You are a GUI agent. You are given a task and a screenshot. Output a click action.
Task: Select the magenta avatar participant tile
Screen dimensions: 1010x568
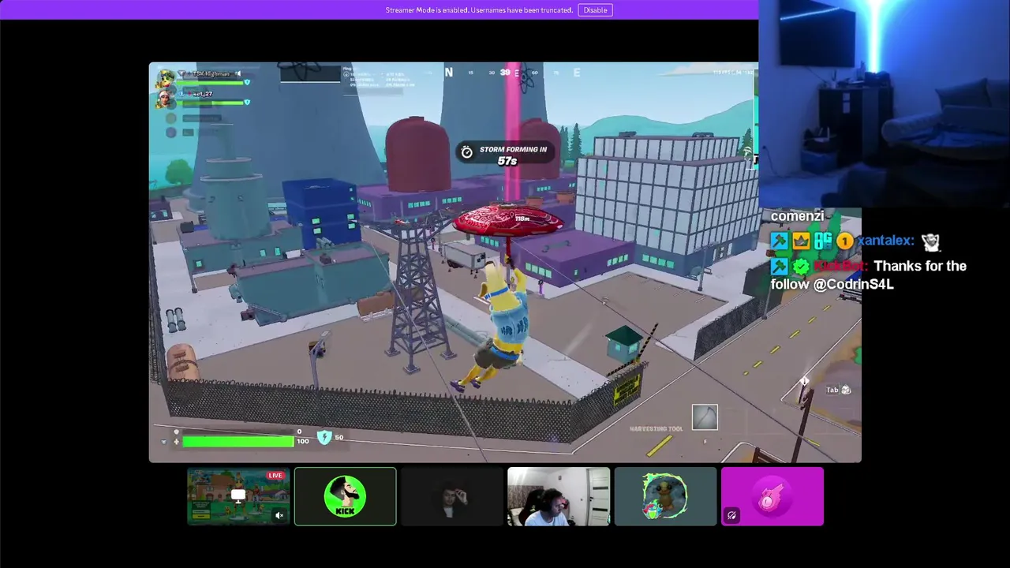[772, 496]
